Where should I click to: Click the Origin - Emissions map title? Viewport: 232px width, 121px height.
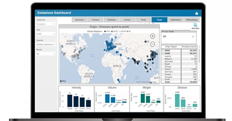(109, 27)
